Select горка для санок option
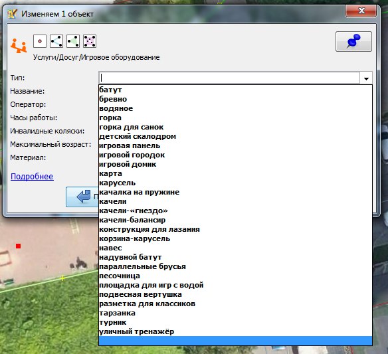The width and height of the screenshot is (388, 354). (x=235, y=127)
